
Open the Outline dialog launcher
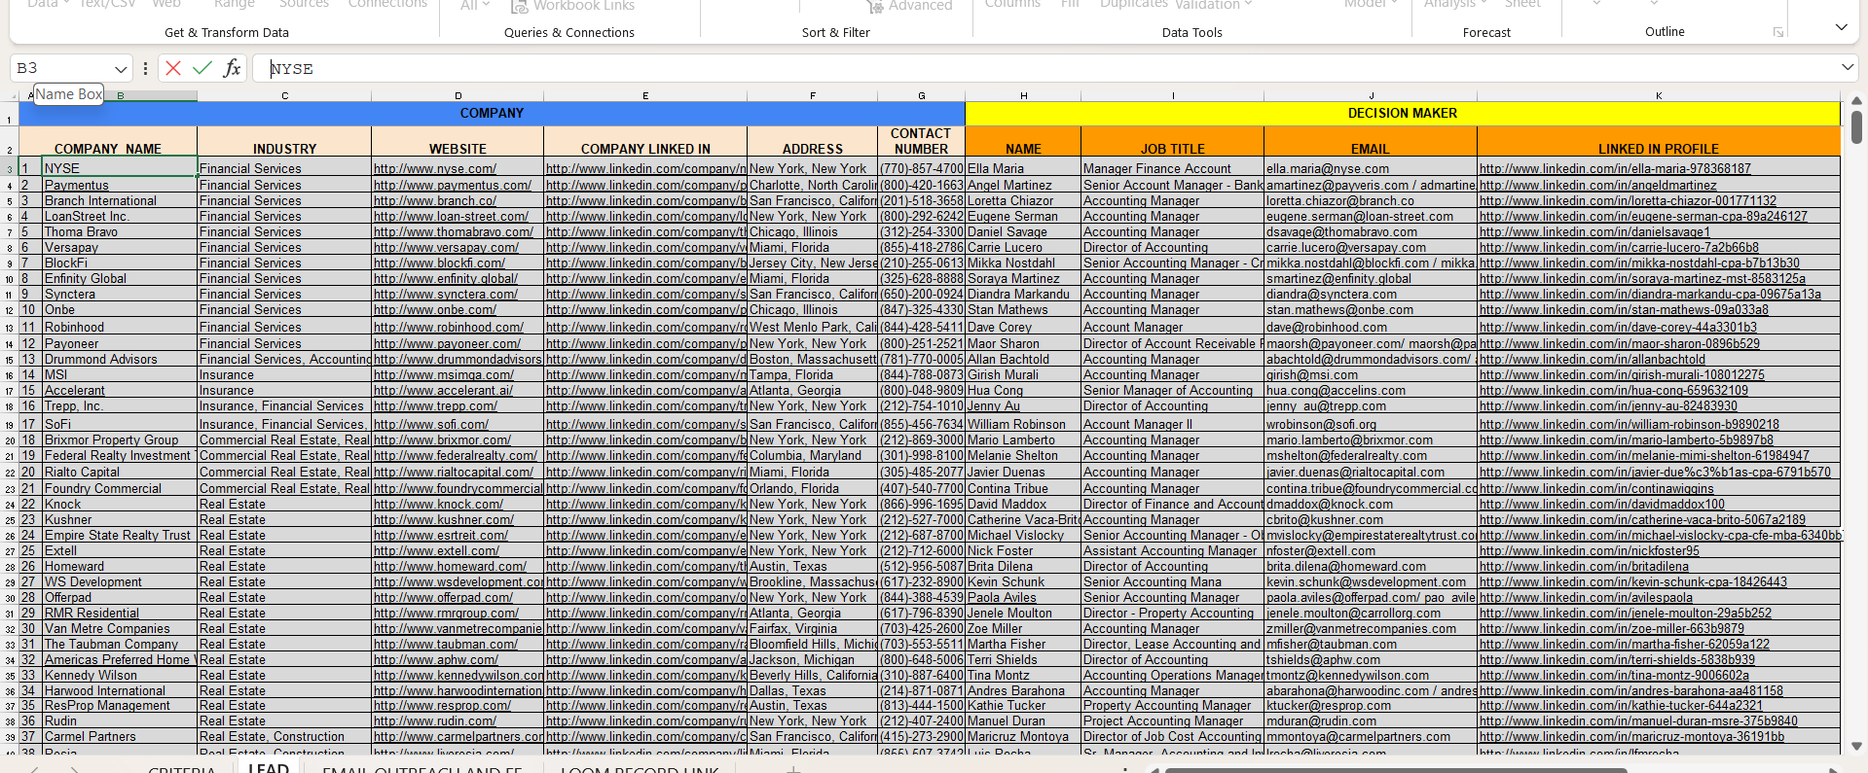pos(1778,32)
